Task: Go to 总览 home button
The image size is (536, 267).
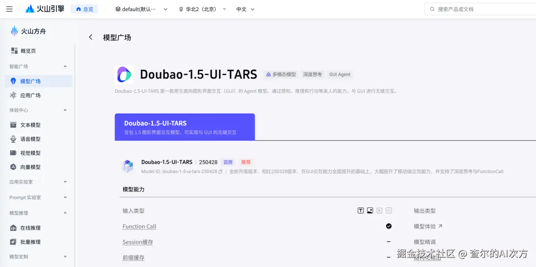Action: pyautogui.click(x=84, y=9)
